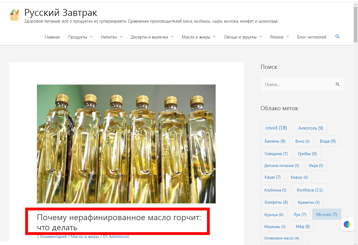Click the Русский Завтрак site logo icon
The image size is (358, 245).
pos(15,15)
